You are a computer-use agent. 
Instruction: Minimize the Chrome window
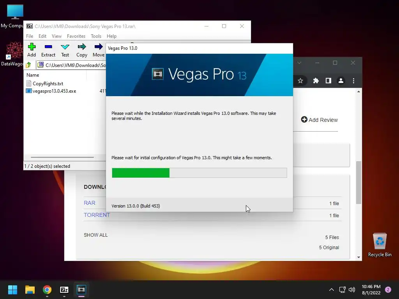tap(317, 63)
